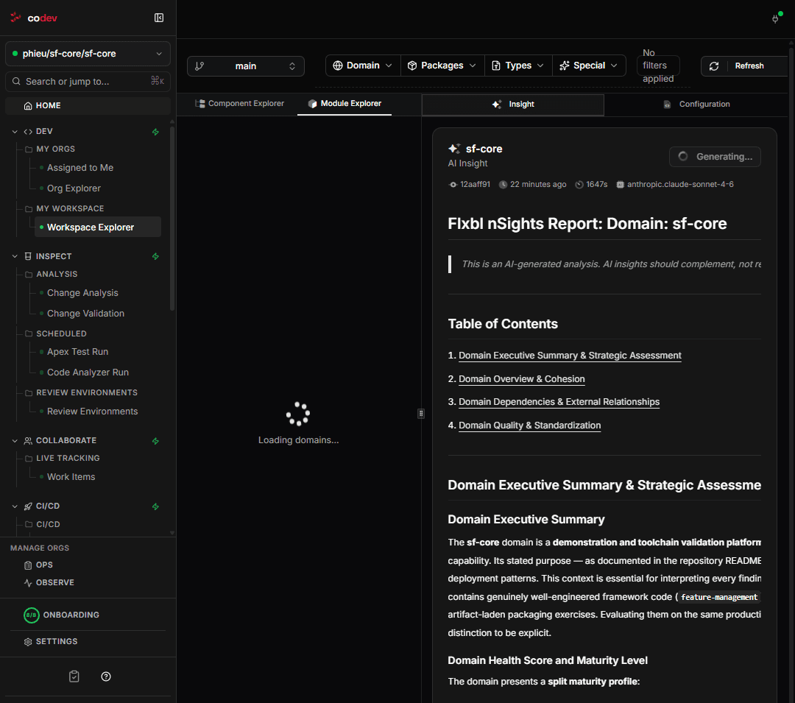The image size is (795, 703).
Task: Click the Refresh button
Action: click(x=744, y=66)
